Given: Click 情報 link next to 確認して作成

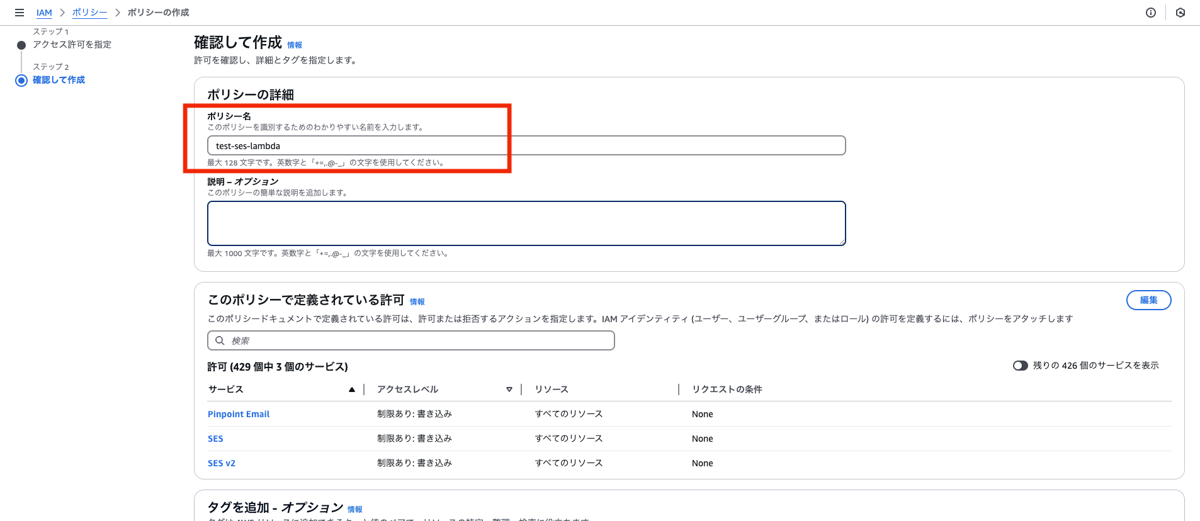Looking at the screenshot, I should (x=295, y=45).
